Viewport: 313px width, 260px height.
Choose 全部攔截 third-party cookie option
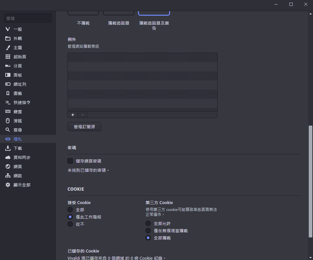click(148, 238)
